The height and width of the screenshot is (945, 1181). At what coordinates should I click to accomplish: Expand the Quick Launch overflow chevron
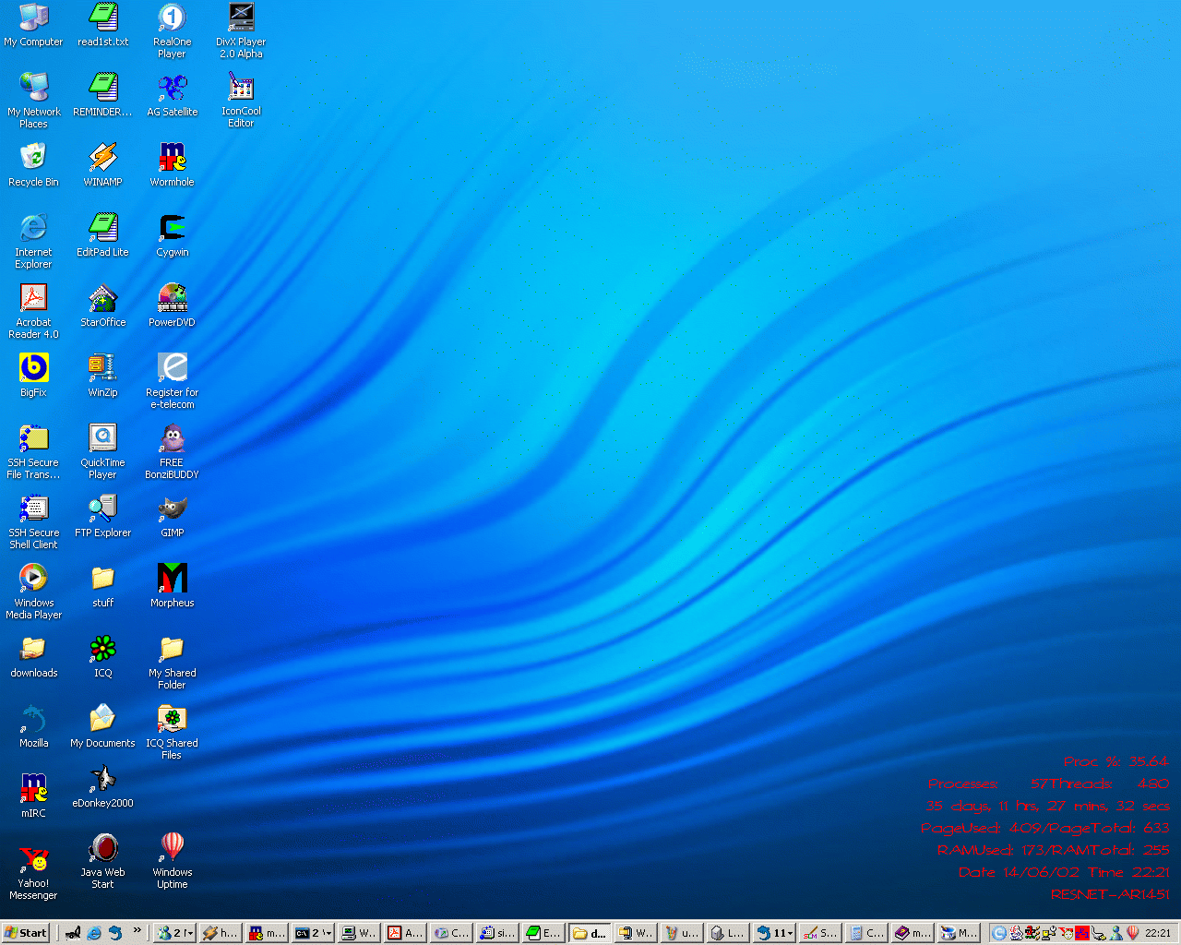pyautogui.click(x=137, y=930)
